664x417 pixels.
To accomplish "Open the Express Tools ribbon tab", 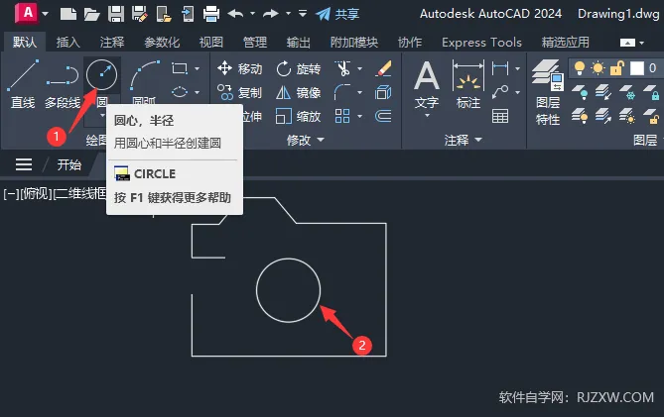I will pos(481,43).
